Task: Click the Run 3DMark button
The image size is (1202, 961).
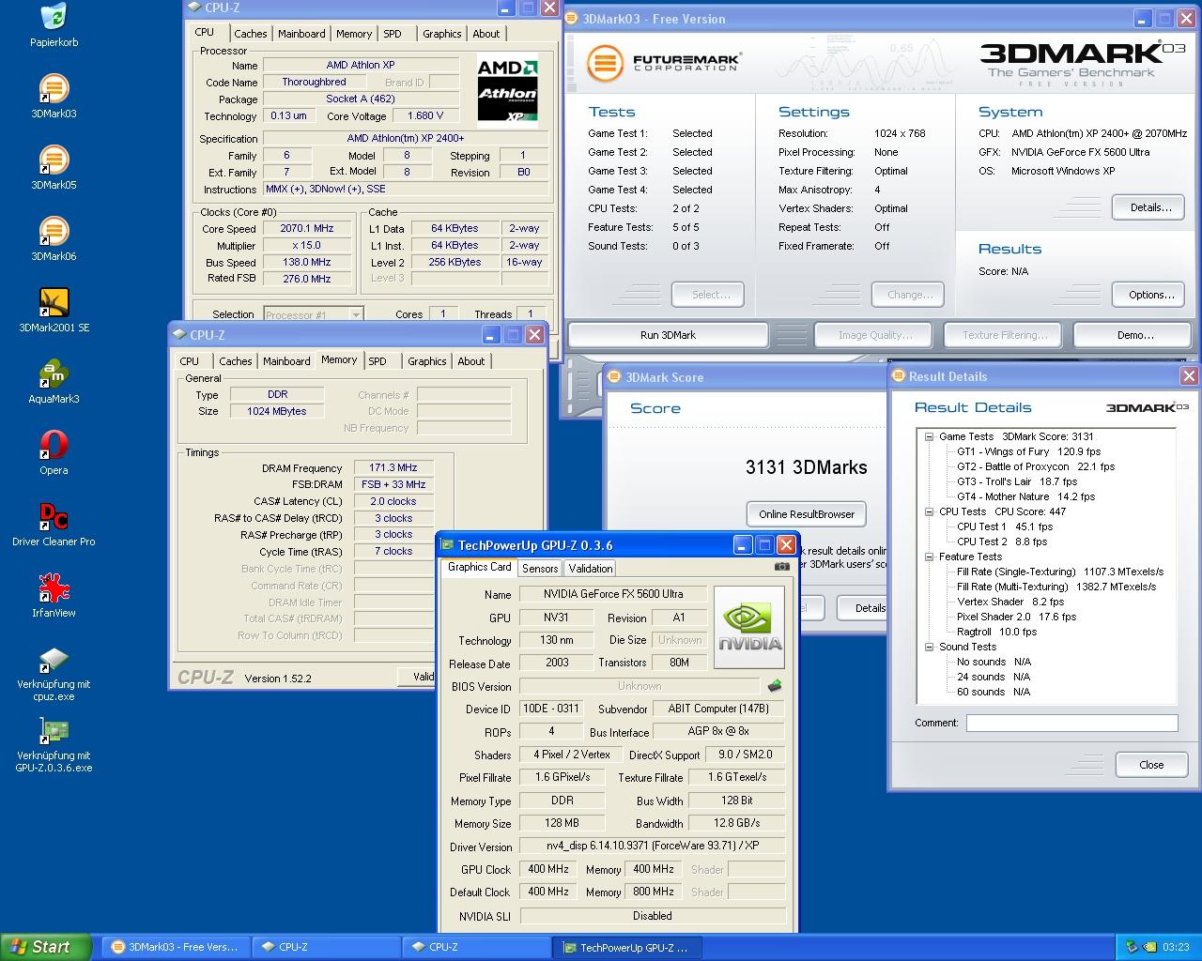Action: click(x=668, y=335)
